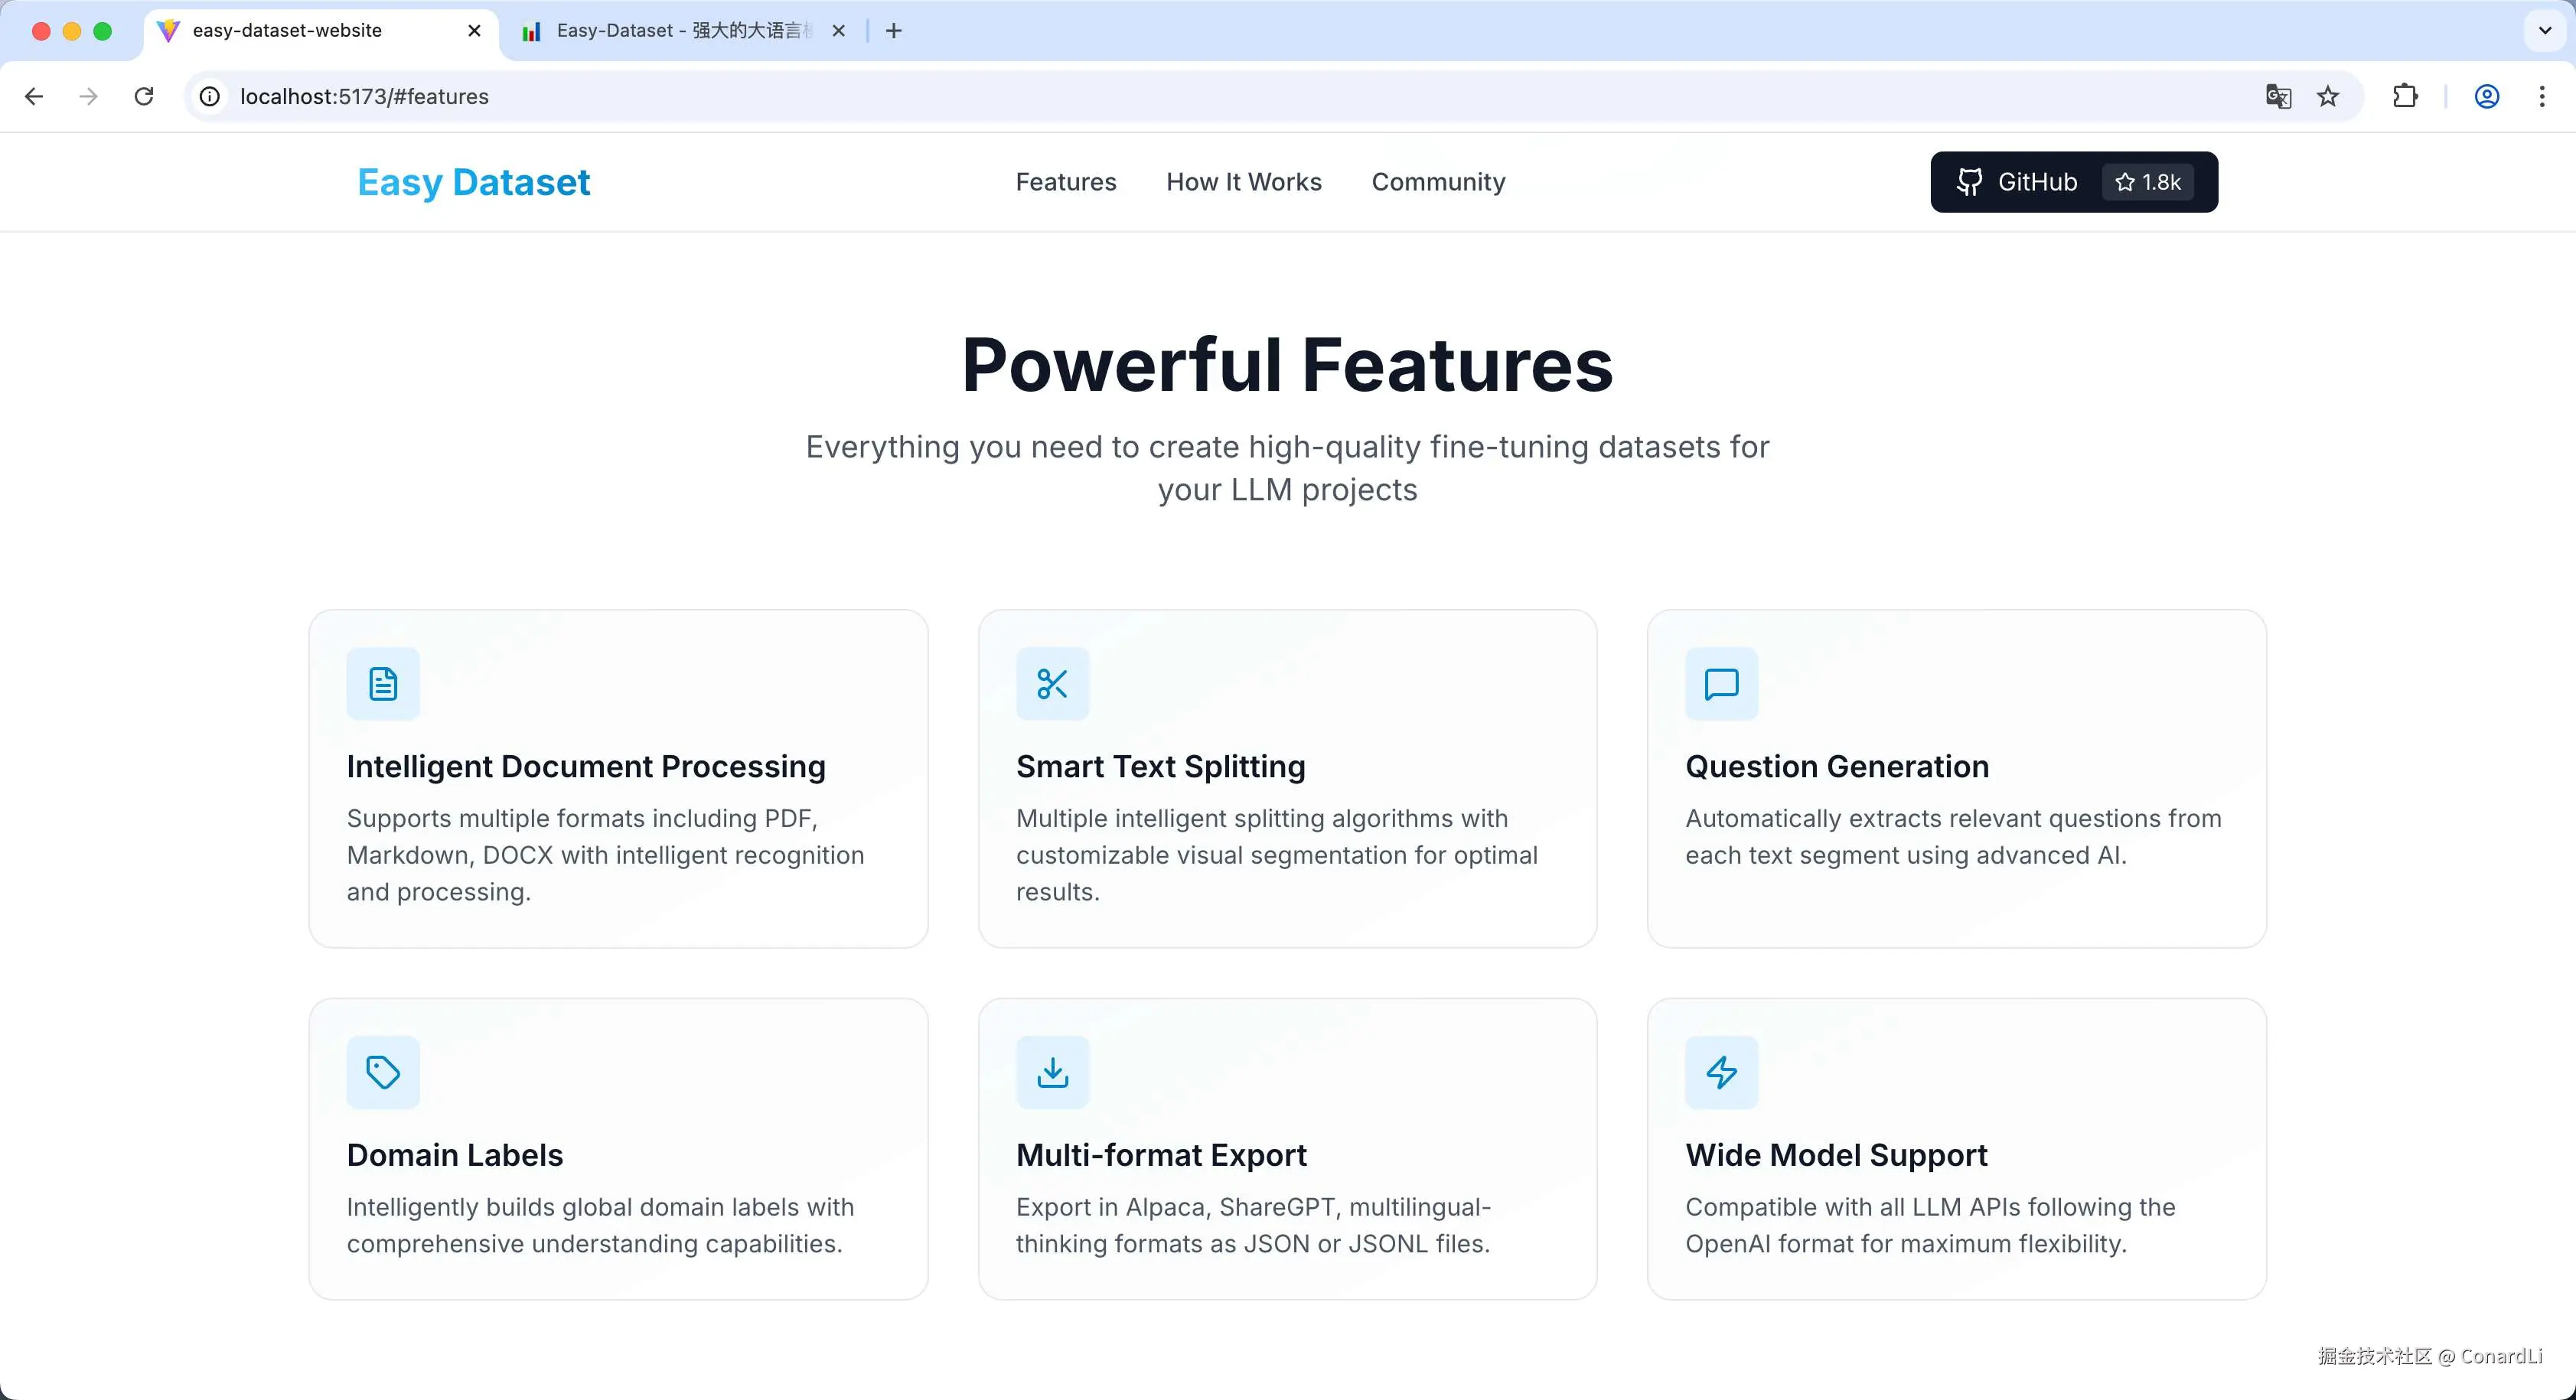Click the download icon for Multi-format Export
The height and width of the screenshot is (1400, 2576).
tap(1052, 1072)
